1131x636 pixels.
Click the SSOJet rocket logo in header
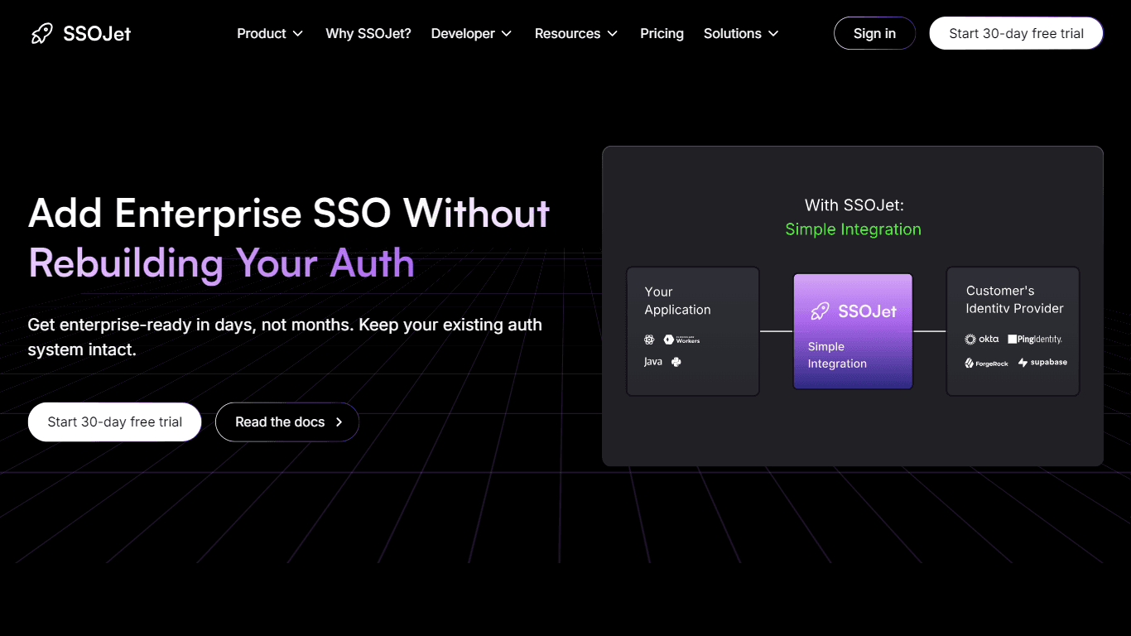[x=42, y=33]
